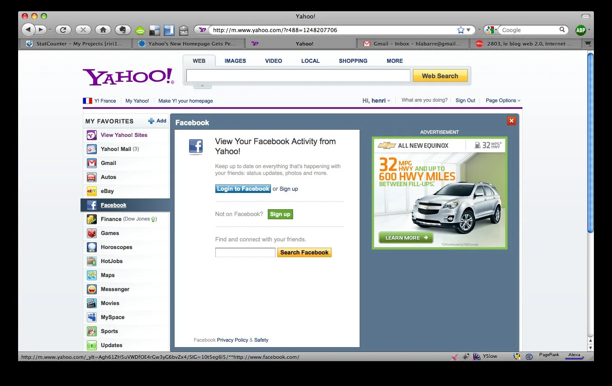Open the Horoscopes crystal ball icon
The height and width of the screenshot is (386, 612).
(92, 247)
